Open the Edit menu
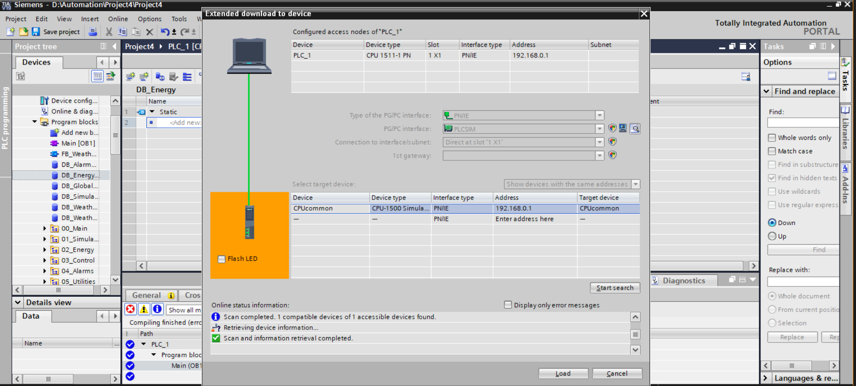 point(41,19)
